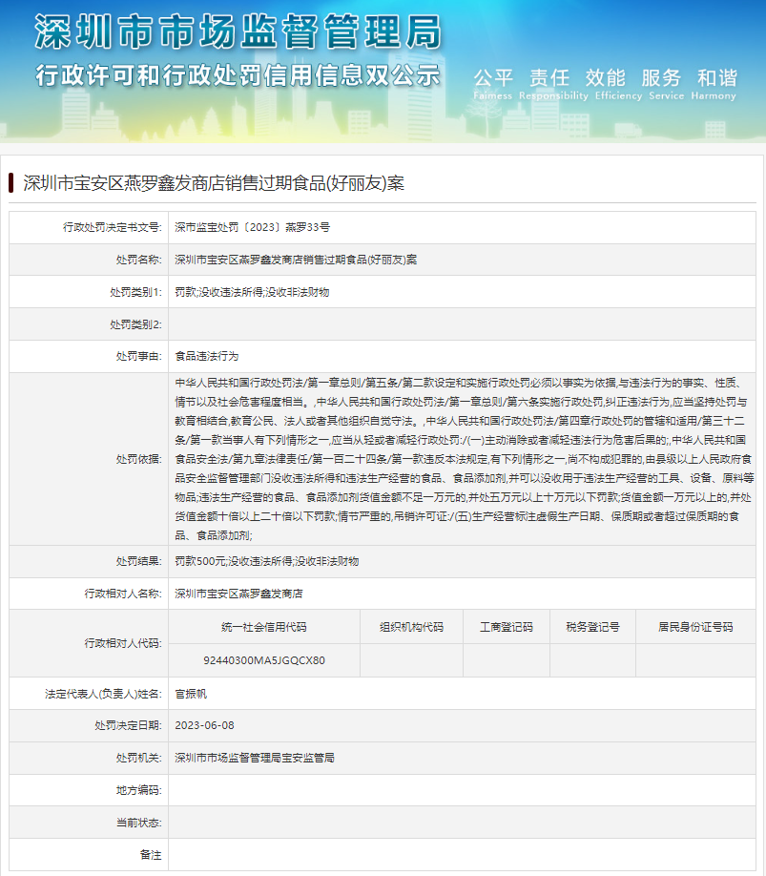766x876 pixels.
Task: Click the 处罚名称 label
Action: pyautogui.click(x=139, y=260)
